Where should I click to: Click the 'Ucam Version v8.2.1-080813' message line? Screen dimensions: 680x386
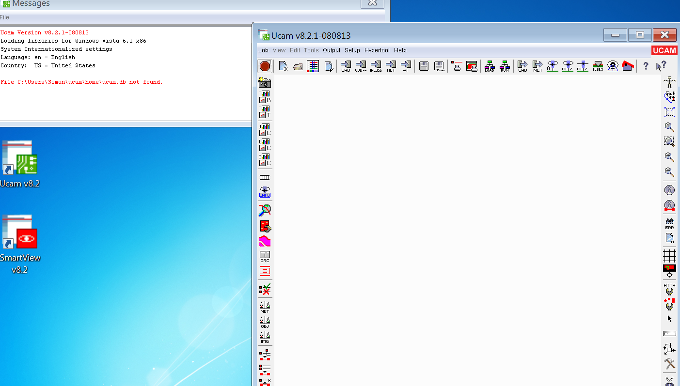pyautogui.click(x=45, y=32)
